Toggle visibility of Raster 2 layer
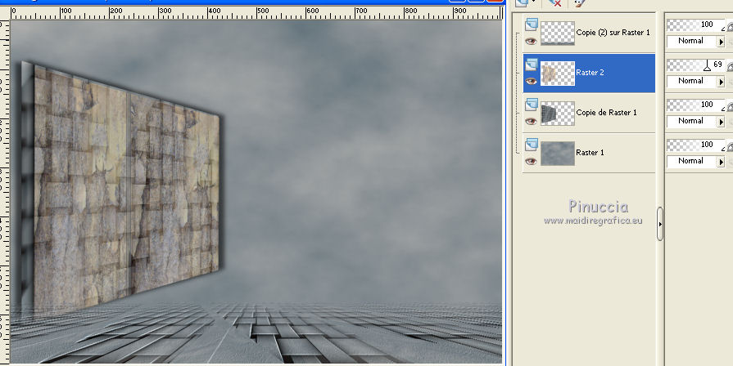733x366 pixels. (531, 81)
